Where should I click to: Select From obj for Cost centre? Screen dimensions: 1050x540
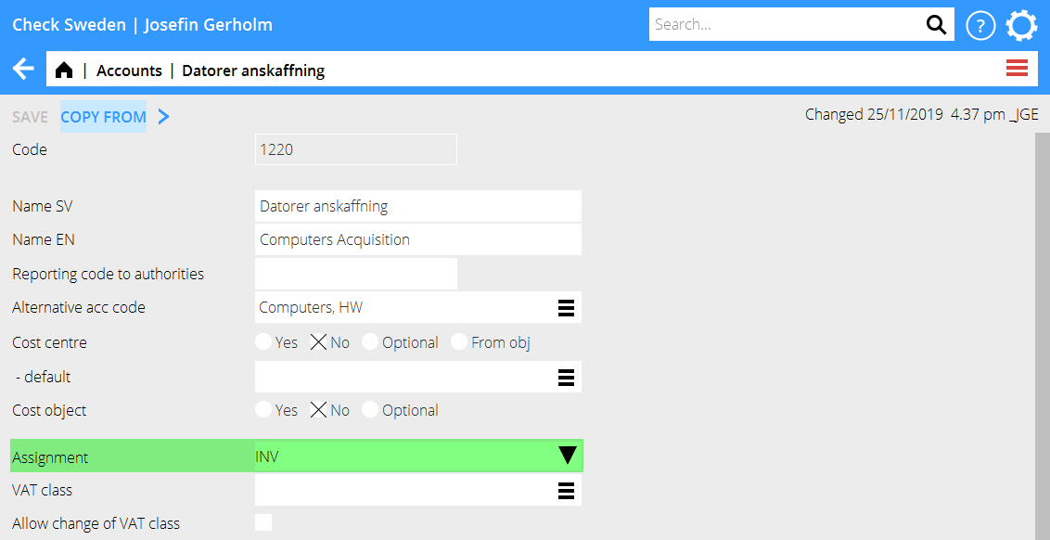coord(460,342)
